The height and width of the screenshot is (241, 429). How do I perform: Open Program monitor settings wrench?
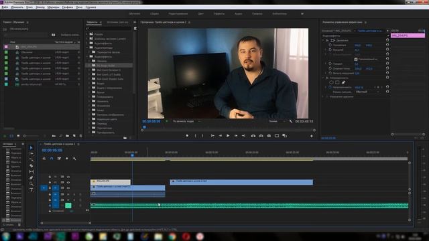coord(290,121)
